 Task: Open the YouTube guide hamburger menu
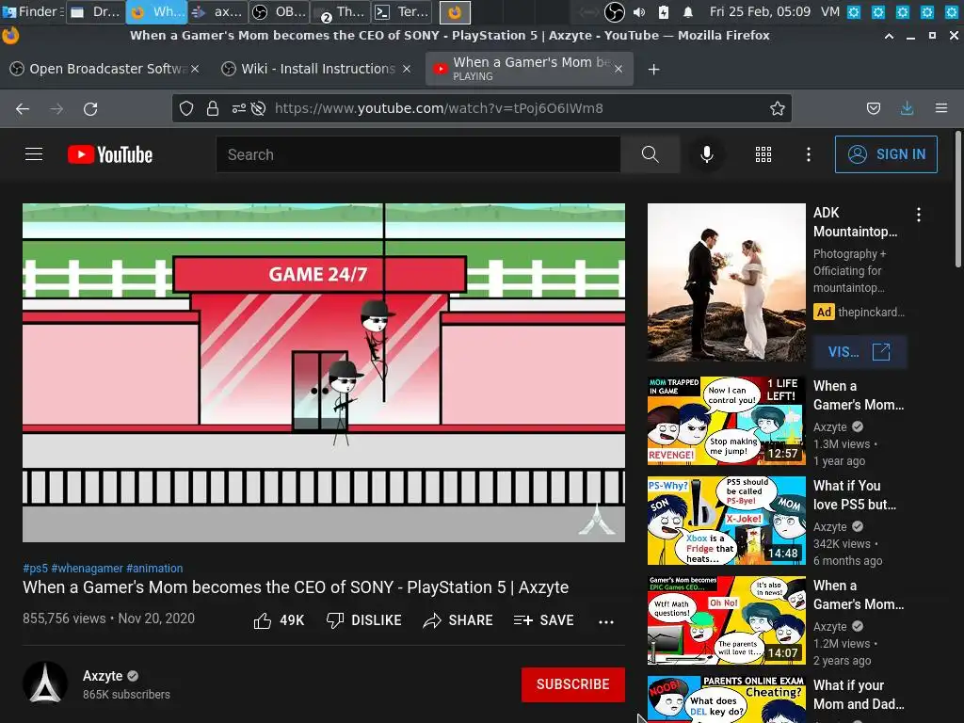[x=34, y=154]
